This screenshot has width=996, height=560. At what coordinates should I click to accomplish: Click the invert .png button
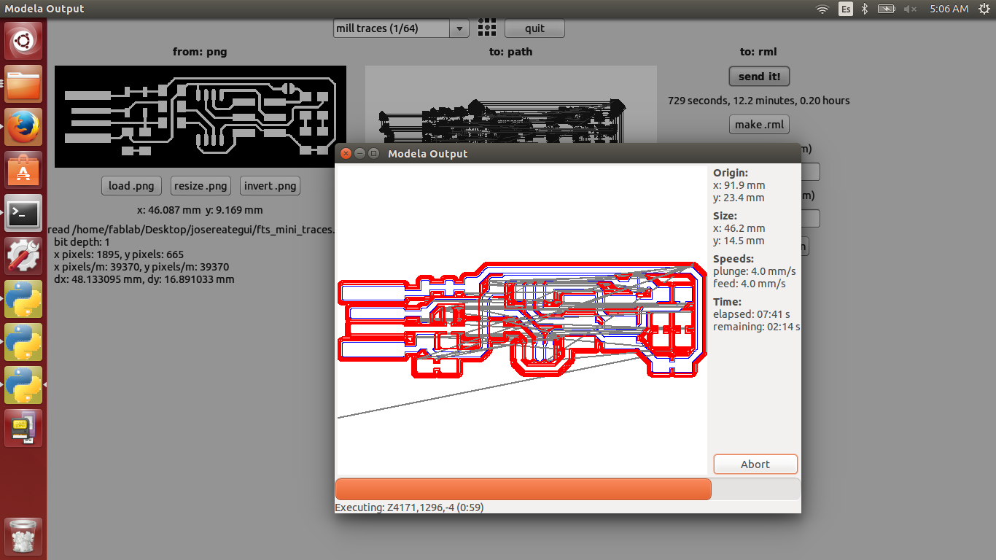(x=270, y=186)
